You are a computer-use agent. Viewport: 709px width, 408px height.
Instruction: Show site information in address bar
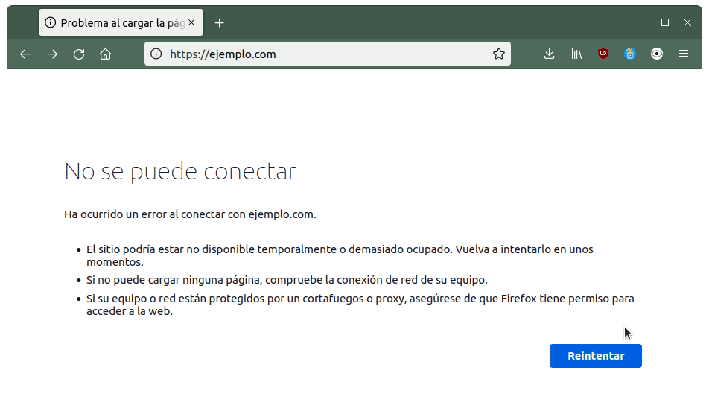(x=156, y=54)
